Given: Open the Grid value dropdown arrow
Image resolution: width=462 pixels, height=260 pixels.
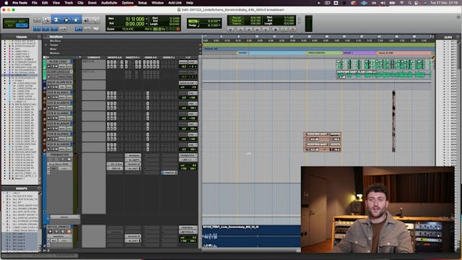Looking at the screenshot, I should 219,21.
